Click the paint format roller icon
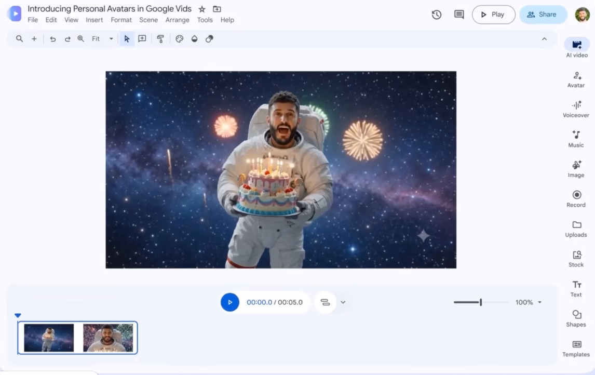595x375 pixels. (160, 39)
